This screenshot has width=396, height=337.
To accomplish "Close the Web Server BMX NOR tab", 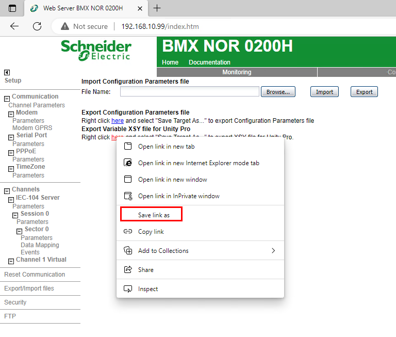I will click(140, 9).
